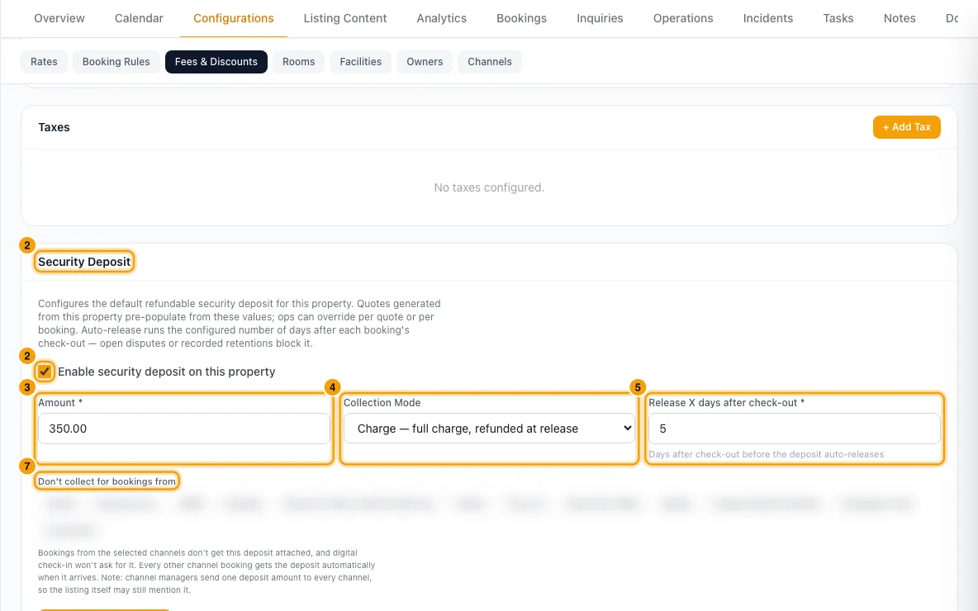Click the Enable security deposit label
This screenshot has height=611, width=978.
pos(167,372)
